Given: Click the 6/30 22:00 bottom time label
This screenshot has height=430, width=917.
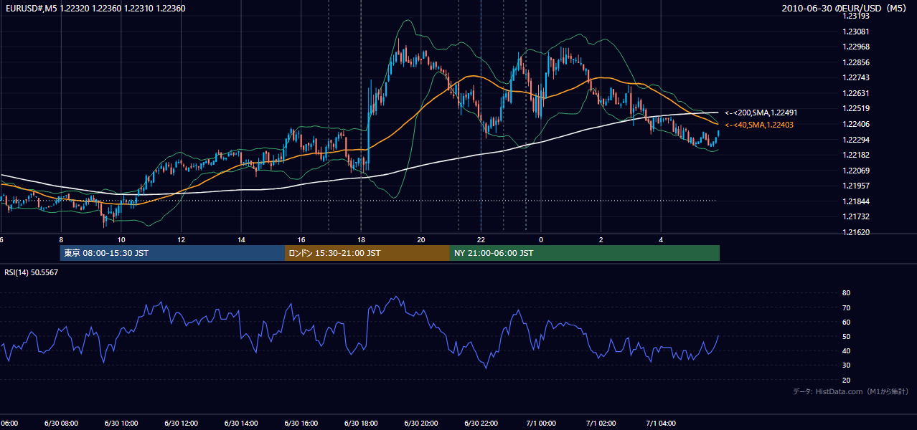Looking at the screenshot, I should 481,423.
